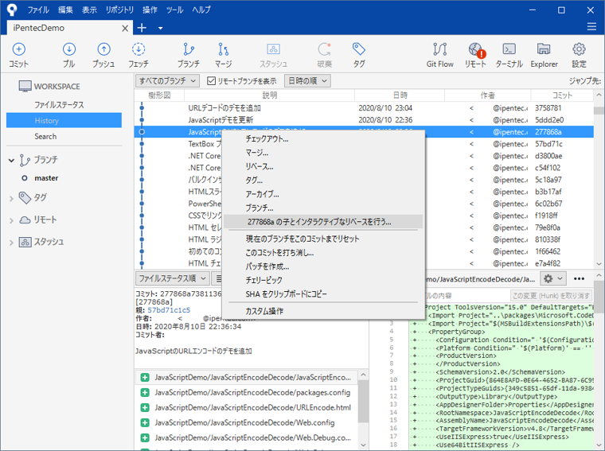Click the プッシュ (Push) toolbar icon
Image resolution: width=605 pixels, height=451 pixels.
pyautogui.click(x=103, y=55)
